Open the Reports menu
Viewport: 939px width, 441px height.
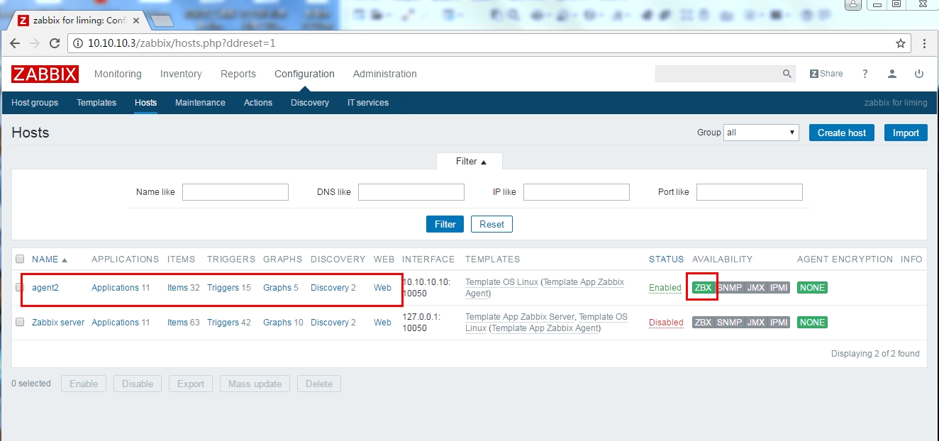tap(238, 74)
